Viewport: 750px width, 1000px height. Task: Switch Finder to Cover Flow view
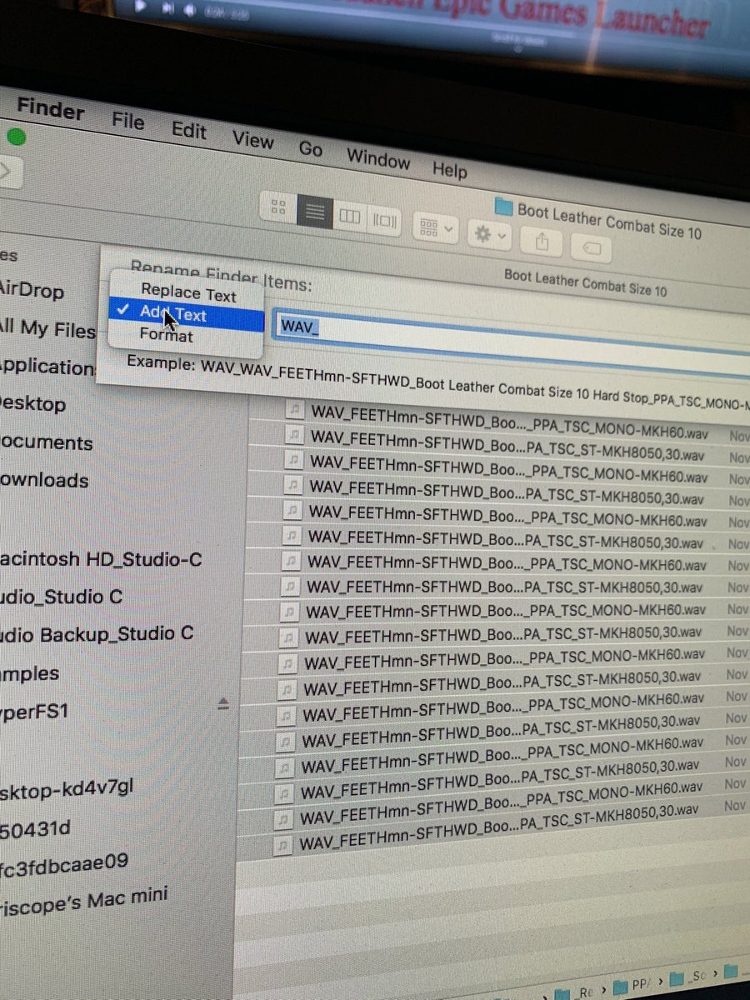(x=385, y=222)
